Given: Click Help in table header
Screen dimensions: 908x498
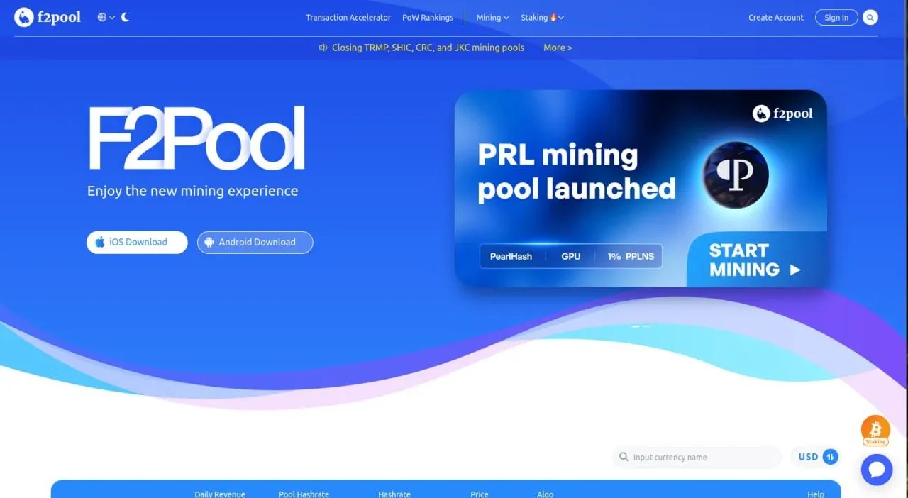Looking at the screenshot, I should (x=816, y=494).
